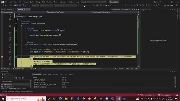The width and height of the screenshot is (180, 101).
Task: Switch to the Images tab
Action: [x=12, y=75]
